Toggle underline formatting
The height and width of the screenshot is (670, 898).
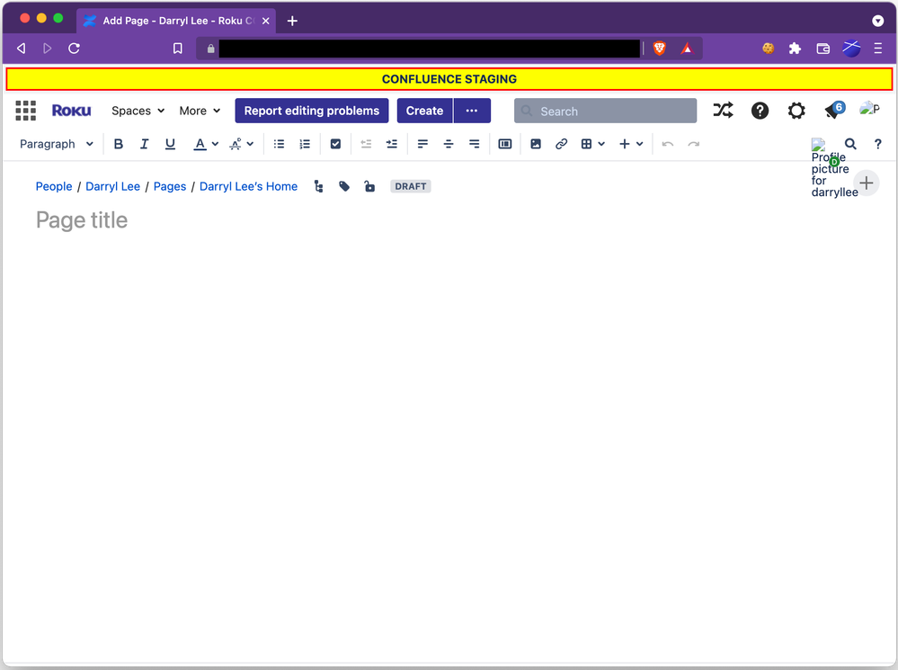170,144
